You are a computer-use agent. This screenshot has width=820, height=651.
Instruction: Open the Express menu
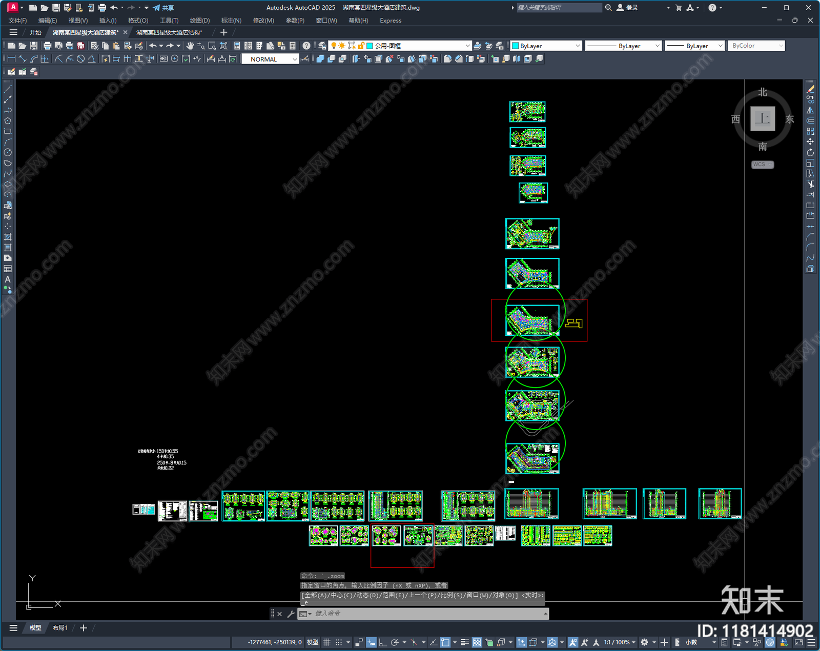(391, 21)
